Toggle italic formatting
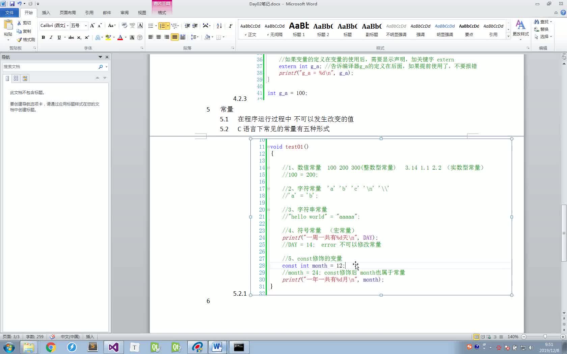 point(51,37)
